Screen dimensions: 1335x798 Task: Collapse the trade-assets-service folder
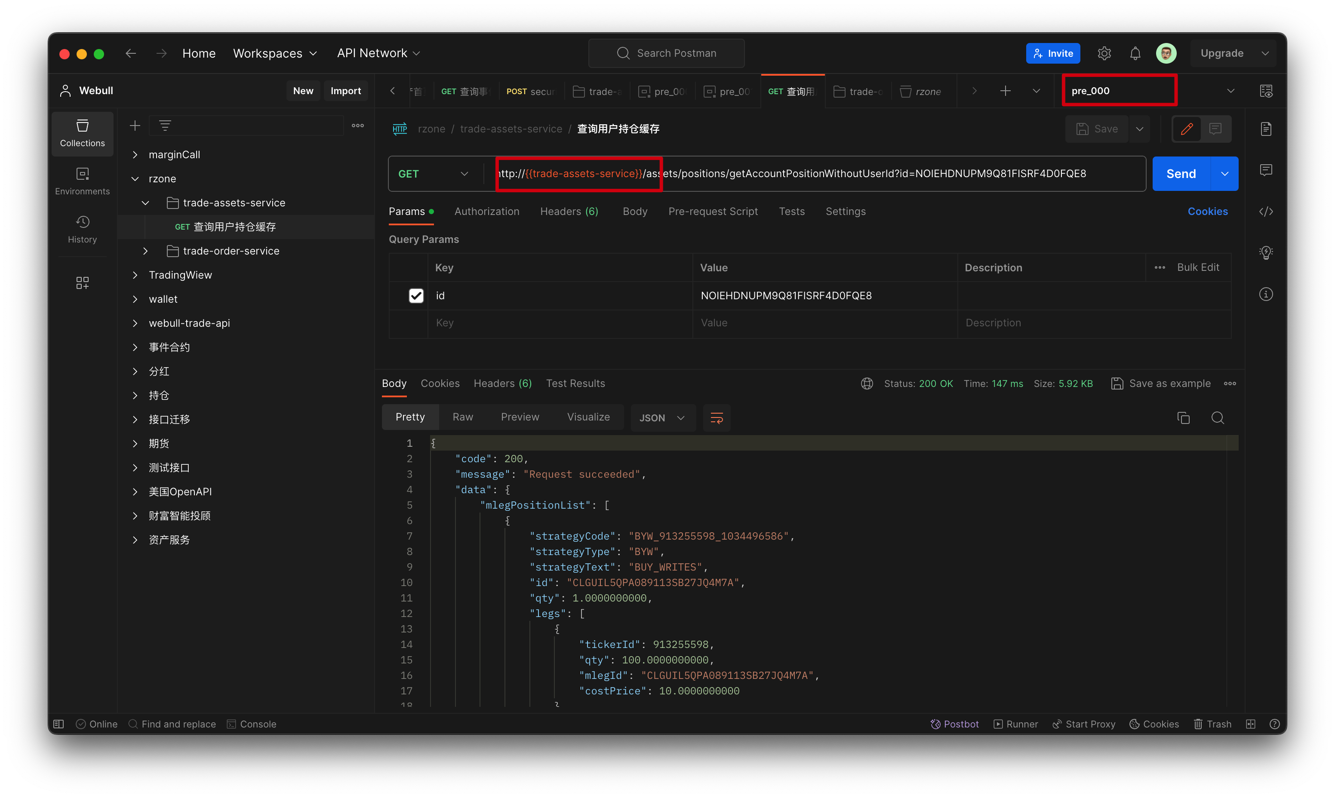click(x=145, y=203)
